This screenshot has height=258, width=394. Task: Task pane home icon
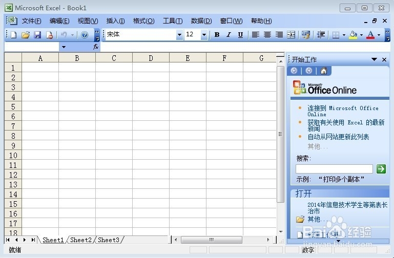(324, 71)
